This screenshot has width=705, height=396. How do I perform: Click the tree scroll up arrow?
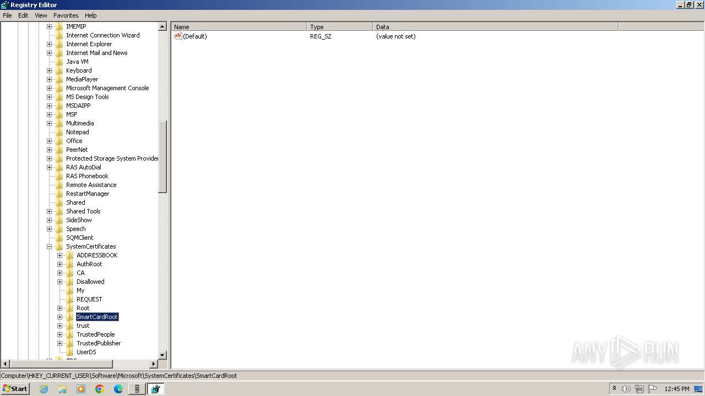(162, 26)
